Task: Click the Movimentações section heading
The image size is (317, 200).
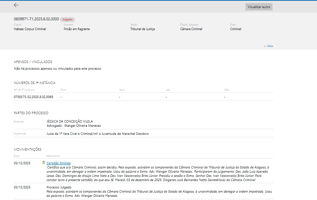Action: pos(27,149)
